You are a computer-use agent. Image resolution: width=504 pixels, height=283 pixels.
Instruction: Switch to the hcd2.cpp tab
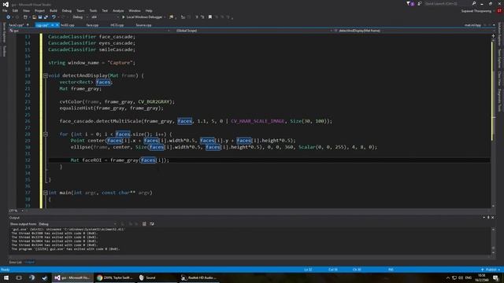(x=68, y=25)
